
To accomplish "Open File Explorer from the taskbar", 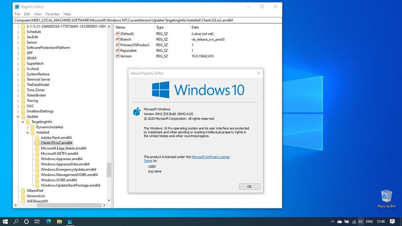I will coord(59,222).
